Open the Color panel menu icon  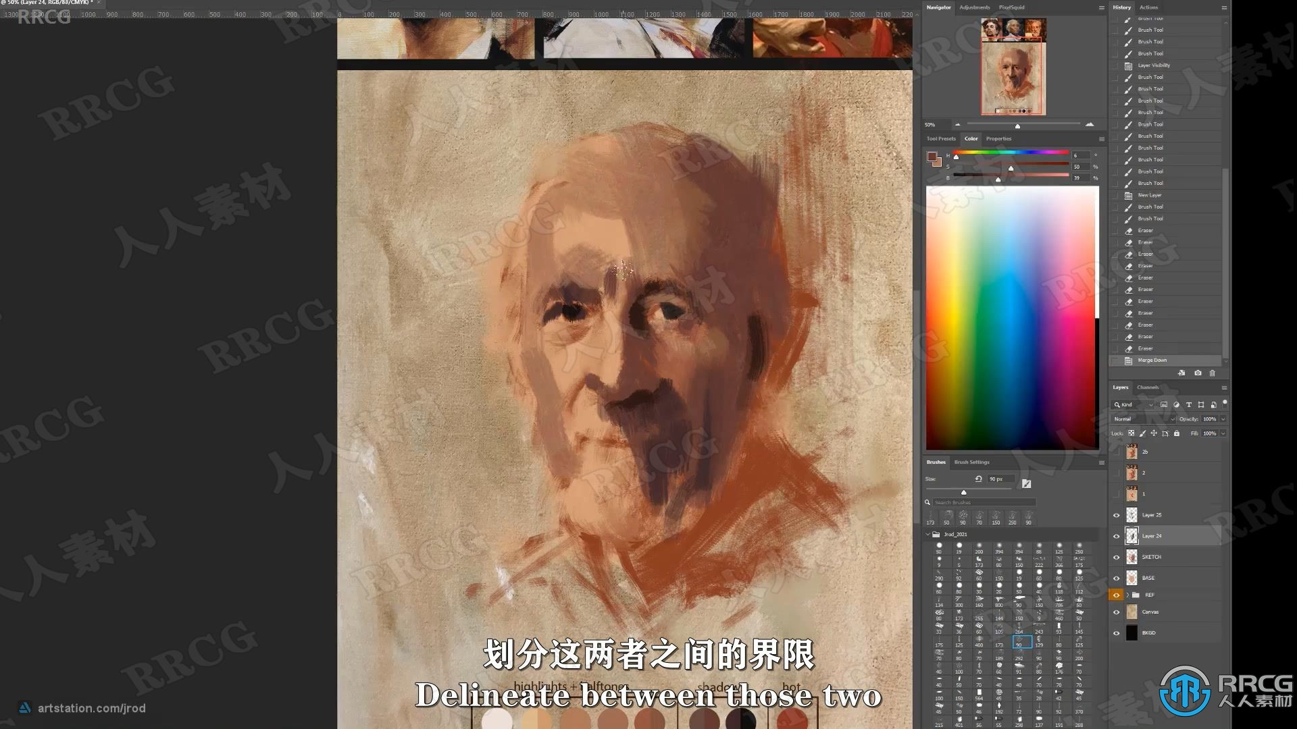click(x=1102, y=139)
